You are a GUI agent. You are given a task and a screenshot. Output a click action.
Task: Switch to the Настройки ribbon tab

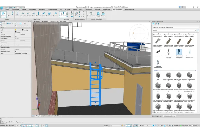pyautogui.click(x=67, y=9)
